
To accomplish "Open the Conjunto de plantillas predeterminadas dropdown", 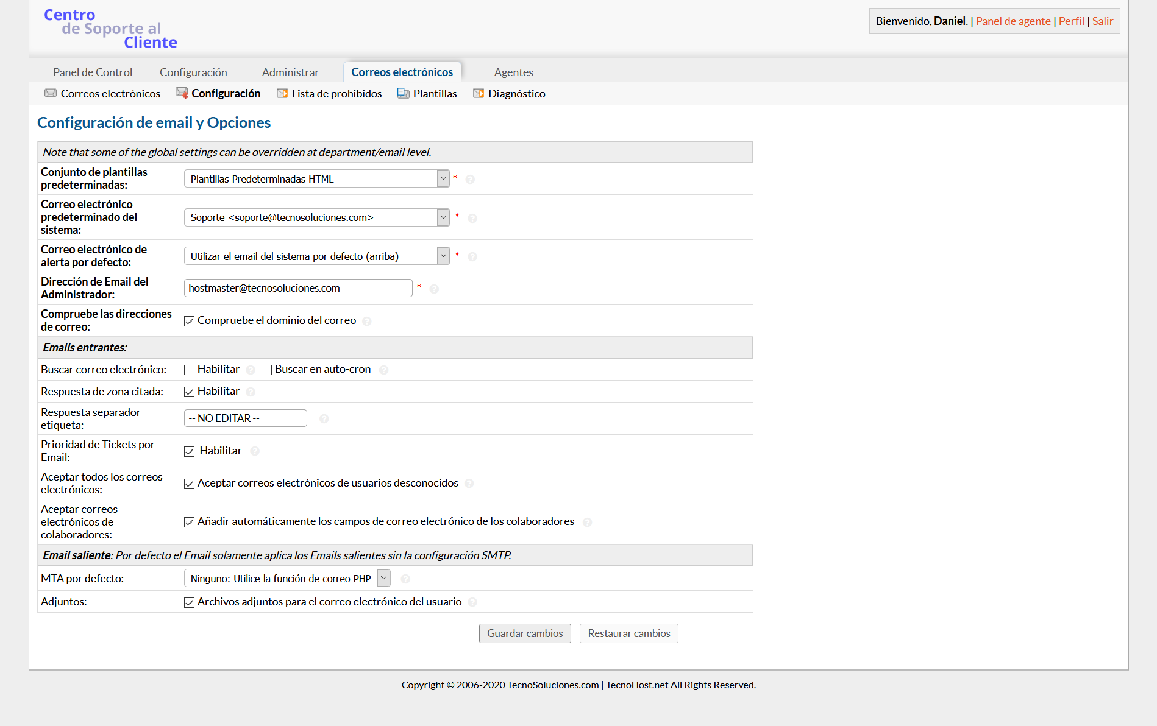I will pyautogui.click(x=316, y=178).
